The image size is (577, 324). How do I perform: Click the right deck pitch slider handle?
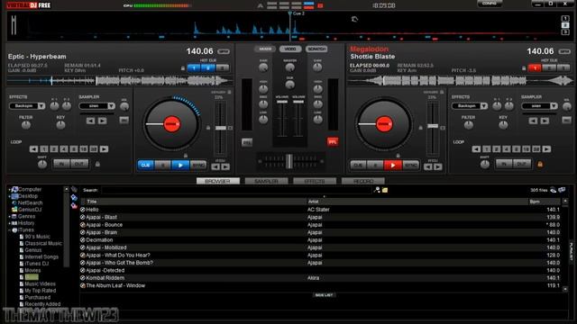433,126
